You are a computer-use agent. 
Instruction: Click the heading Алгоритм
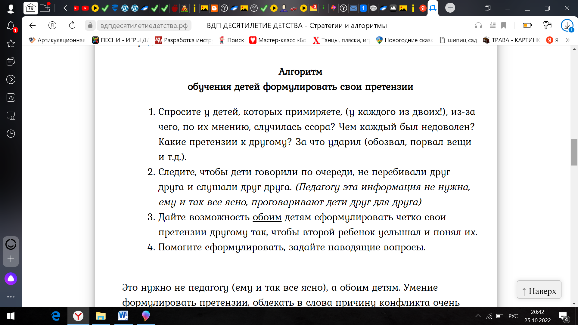point(300,72)
